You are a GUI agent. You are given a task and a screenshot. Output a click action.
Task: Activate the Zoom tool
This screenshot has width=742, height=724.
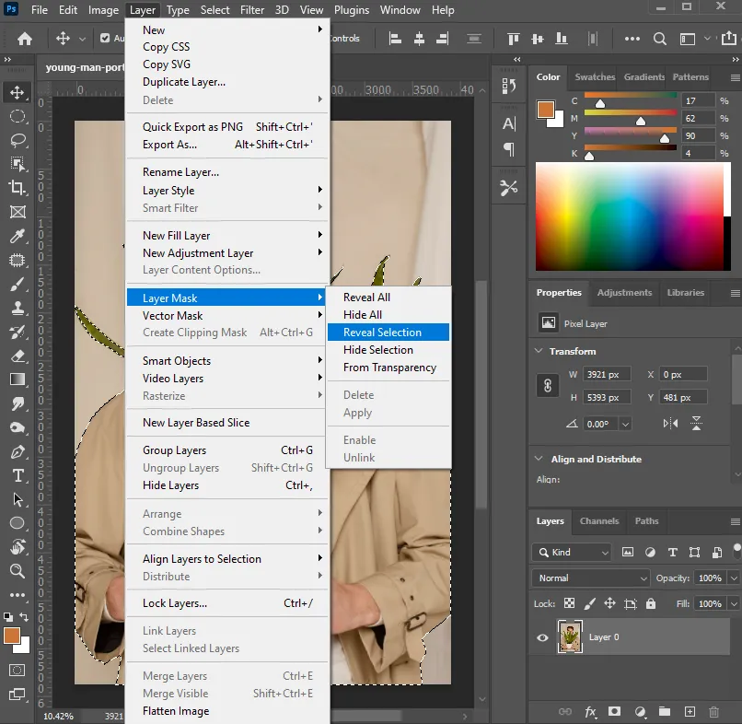click(x=17, y=571)
